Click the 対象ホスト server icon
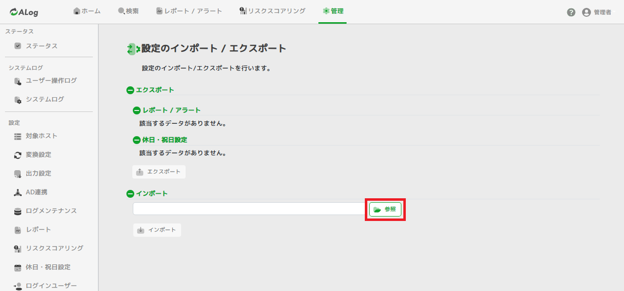 click(x=18, y=136)
